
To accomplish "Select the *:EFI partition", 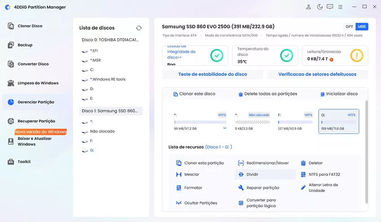I will pos(94,51).
